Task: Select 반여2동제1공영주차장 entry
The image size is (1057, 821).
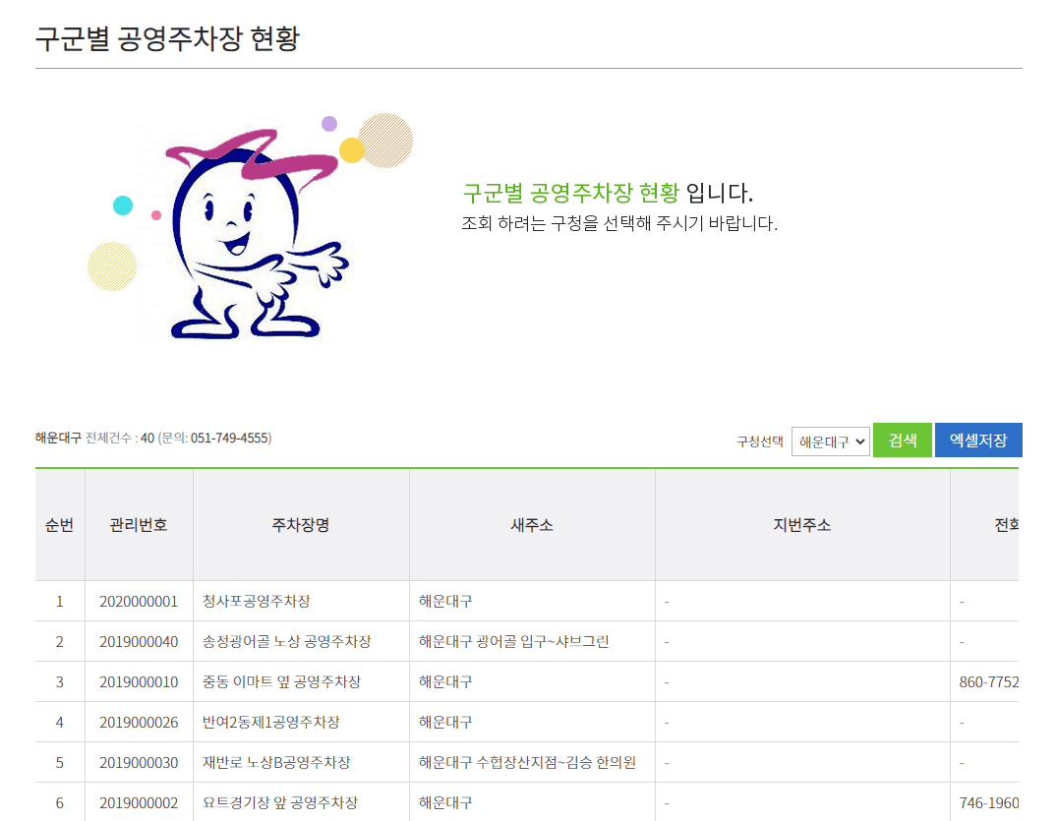Action: tap(265, 722)
